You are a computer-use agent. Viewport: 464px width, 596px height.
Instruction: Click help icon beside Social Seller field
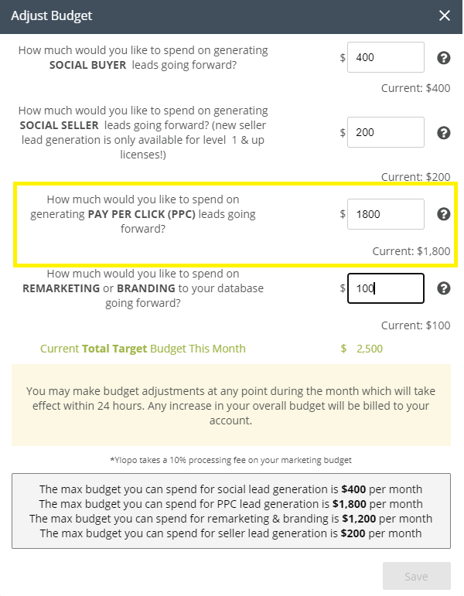(x=444, y=132)
